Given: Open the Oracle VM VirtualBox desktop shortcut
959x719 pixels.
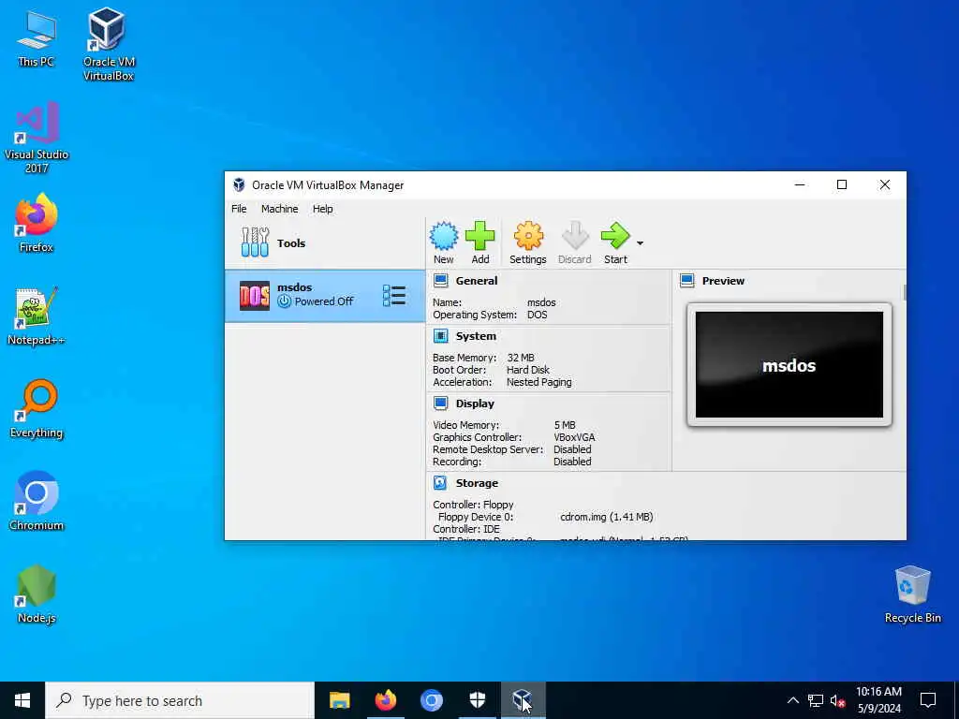Looking at the screenshot, I should [109, 44].
